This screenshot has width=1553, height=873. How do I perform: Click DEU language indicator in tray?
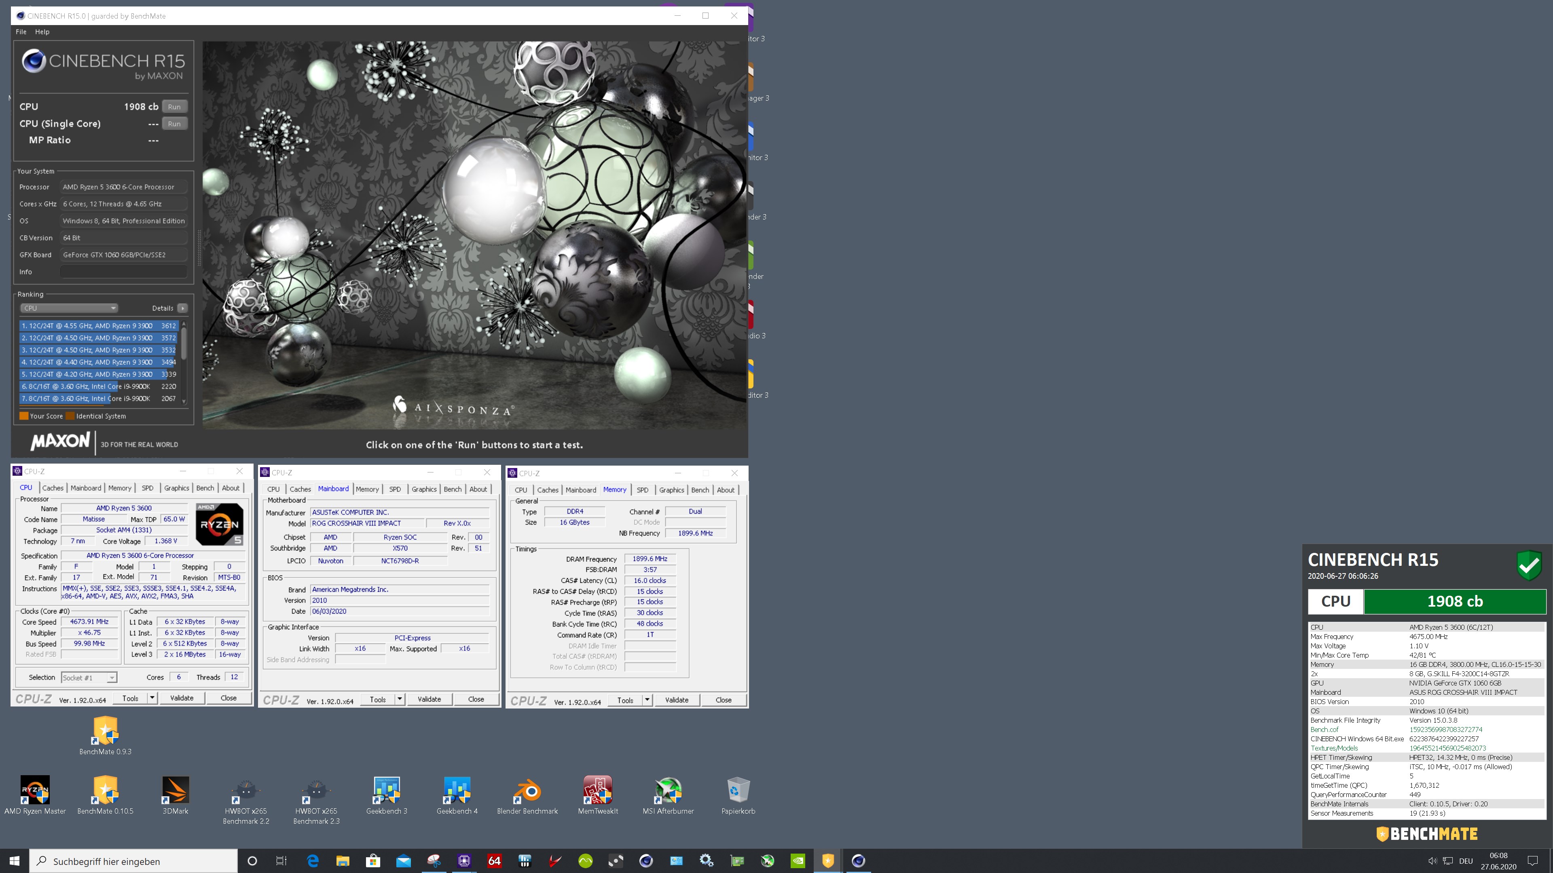coord(1466,861)
